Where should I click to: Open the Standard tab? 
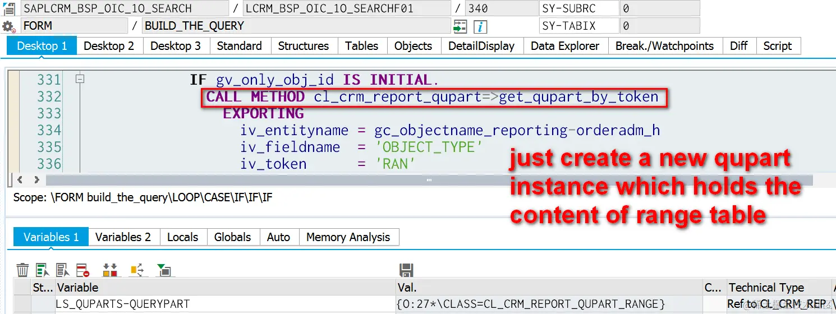click(240, 46)
